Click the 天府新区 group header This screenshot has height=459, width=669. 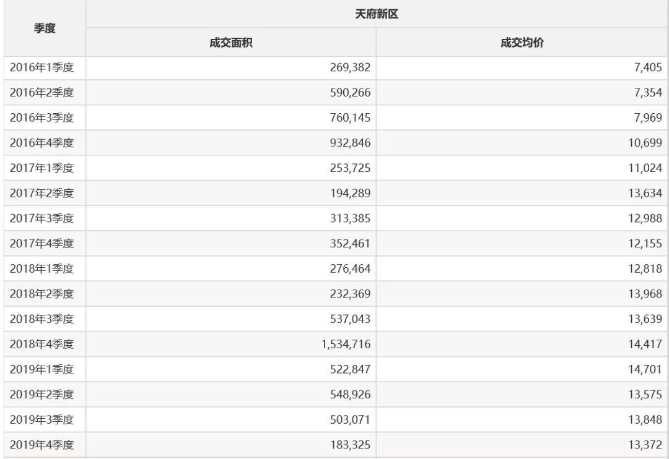pyautogui.click(x=377, y=14)
